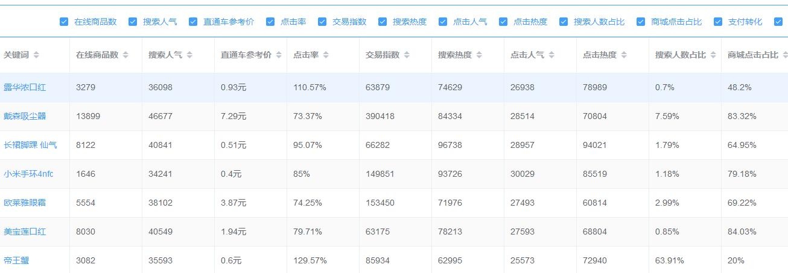Viewport: 788px width, 273px height.
Task: Uncheck the 在线商品数 checkbox
Action: (x=64, y=22)
